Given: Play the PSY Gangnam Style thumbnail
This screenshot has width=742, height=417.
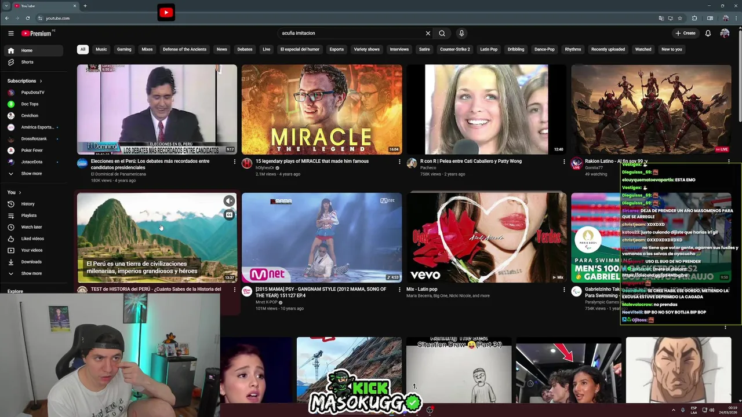Looking at the screenshot, I should click(x=322, y=237).
